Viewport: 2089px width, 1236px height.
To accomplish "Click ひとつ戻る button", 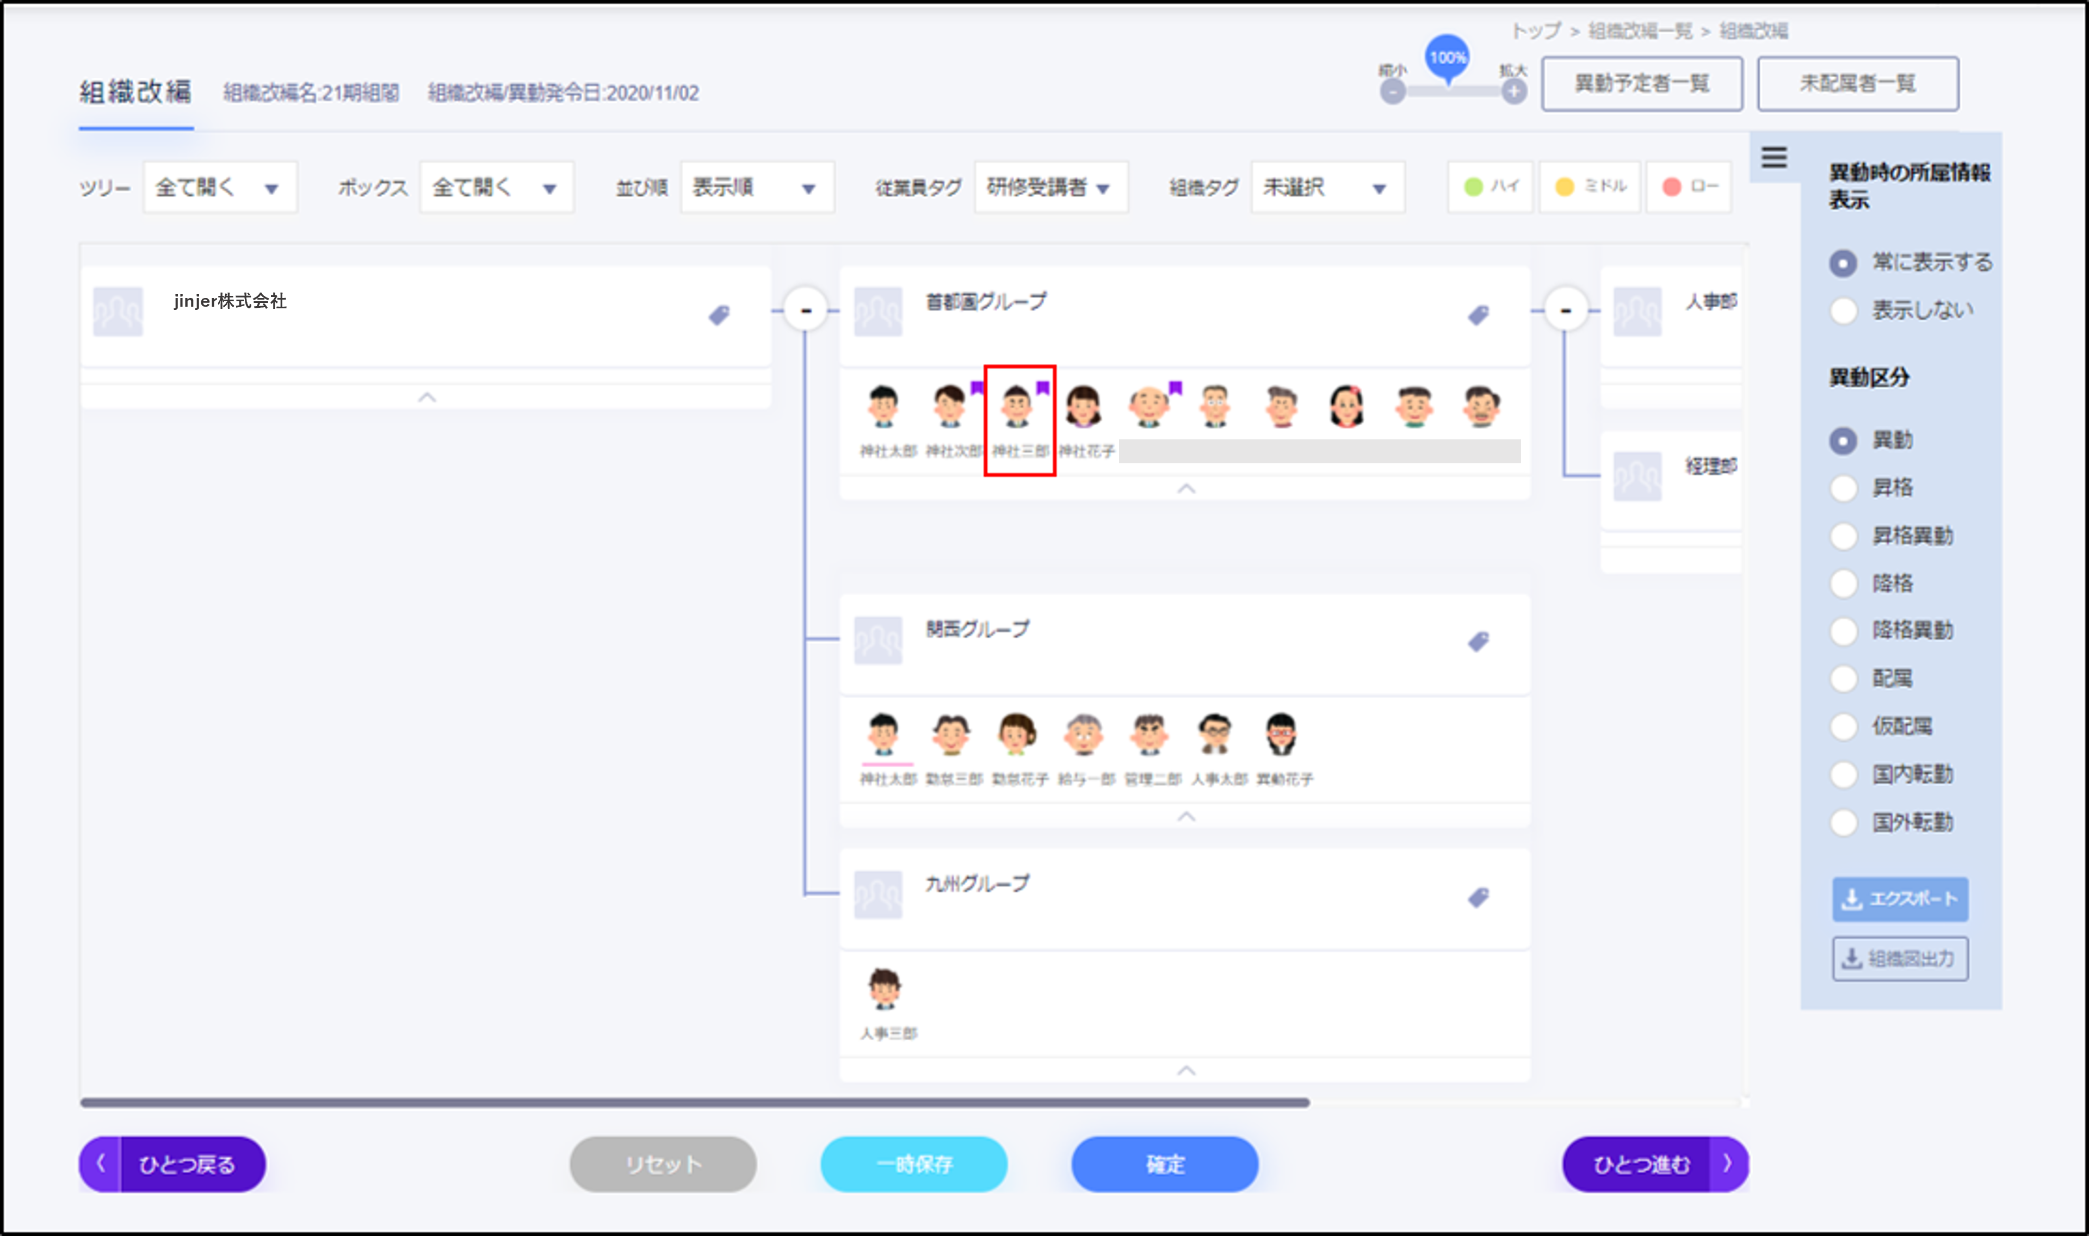I will click(x=172, y=1164).
